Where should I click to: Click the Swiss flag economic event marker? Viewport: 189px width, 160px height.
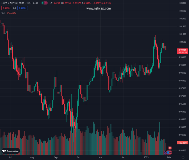coord(170,148)
